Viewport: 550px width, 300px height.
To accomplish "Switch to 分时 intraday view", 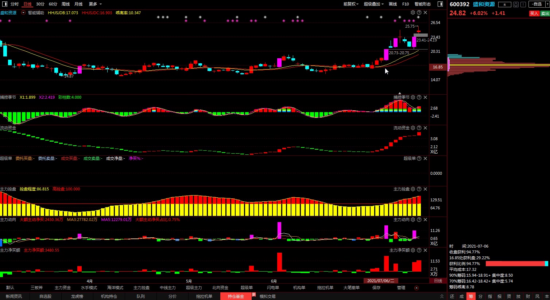I will (14, 4).
